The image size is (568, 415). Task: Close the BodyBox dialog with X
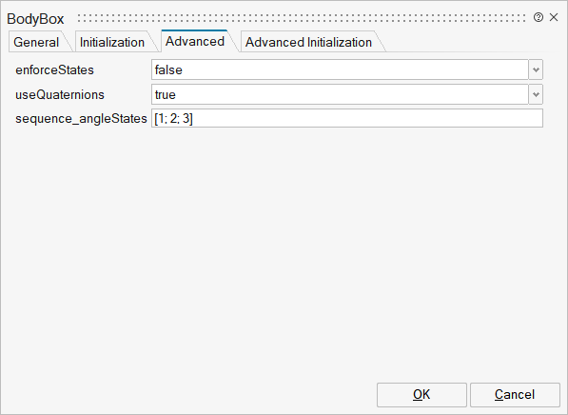click(554, 17)
